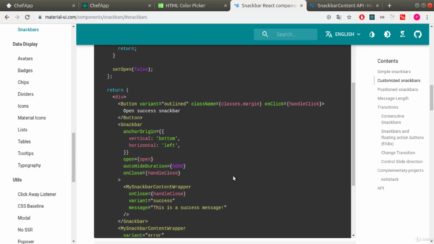Collapse the Utils section
434x244 pixels.
17,180
